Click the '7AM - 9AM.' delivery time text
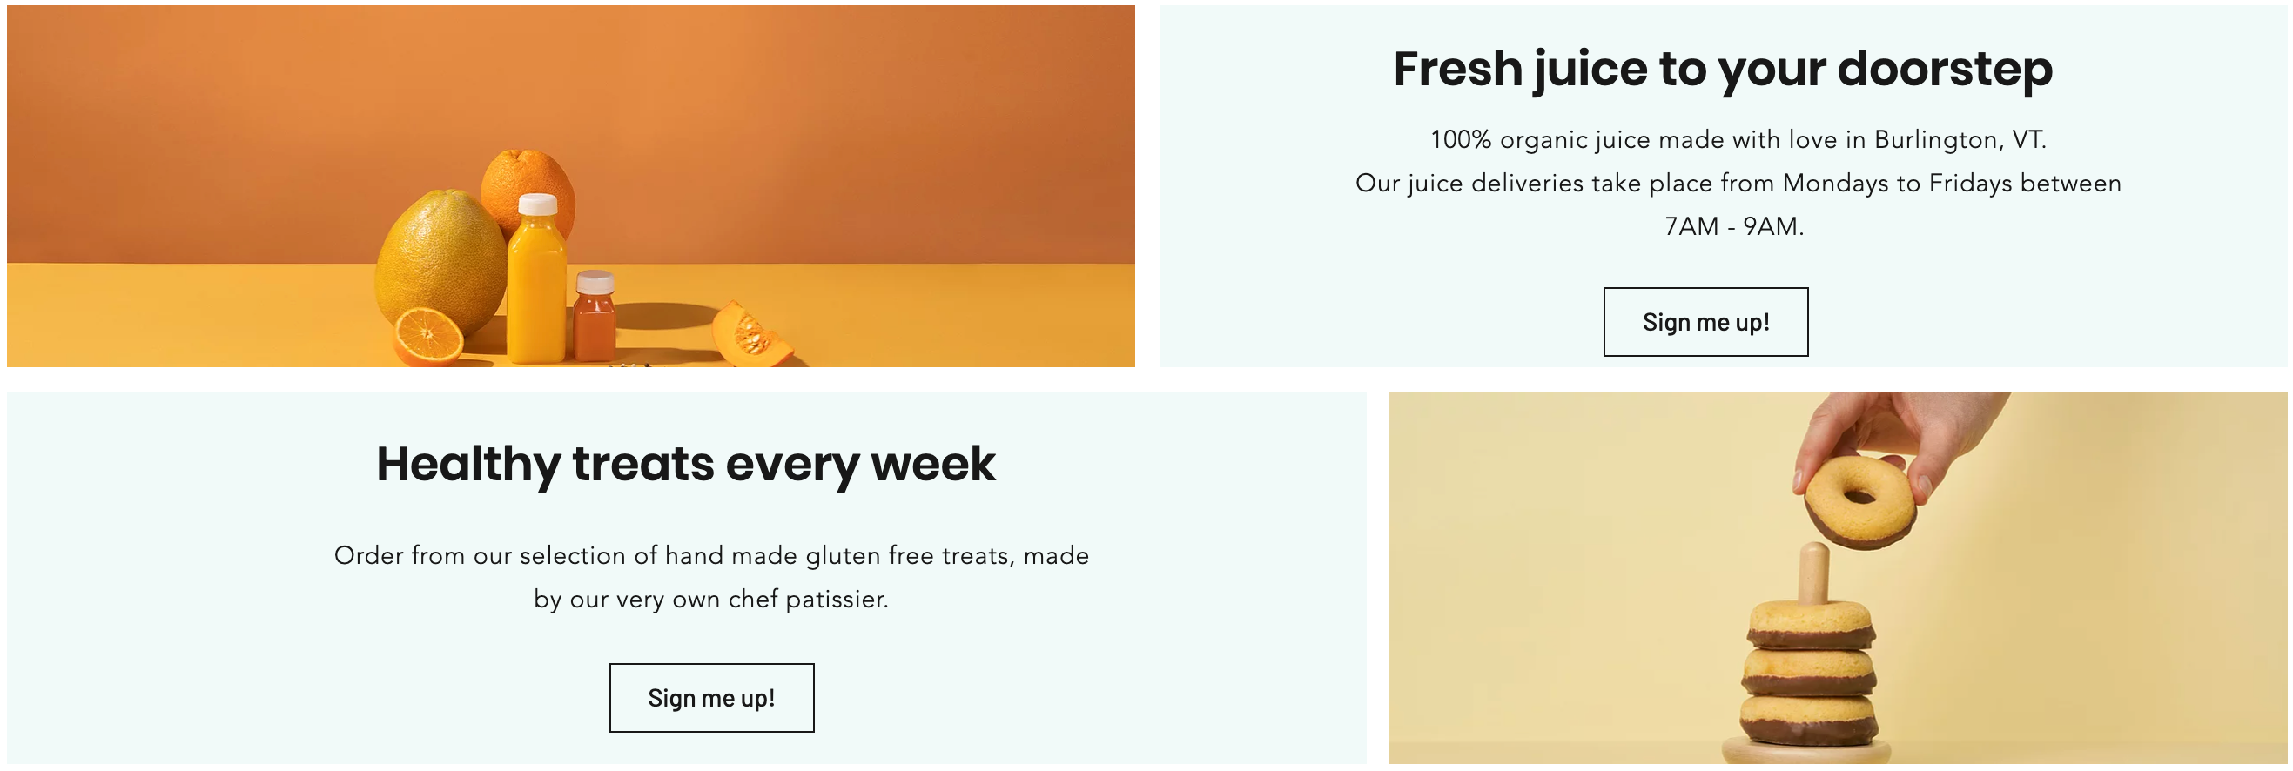This screenshot has width=2293, height=771. tap(1734, 226)
